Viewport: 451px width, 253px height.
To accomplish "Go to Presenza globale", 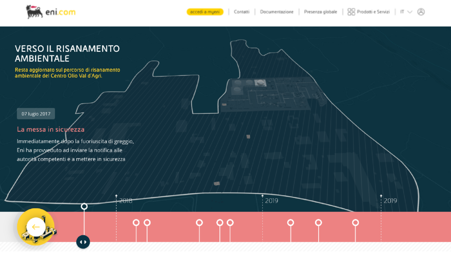I will click(320, 12).
